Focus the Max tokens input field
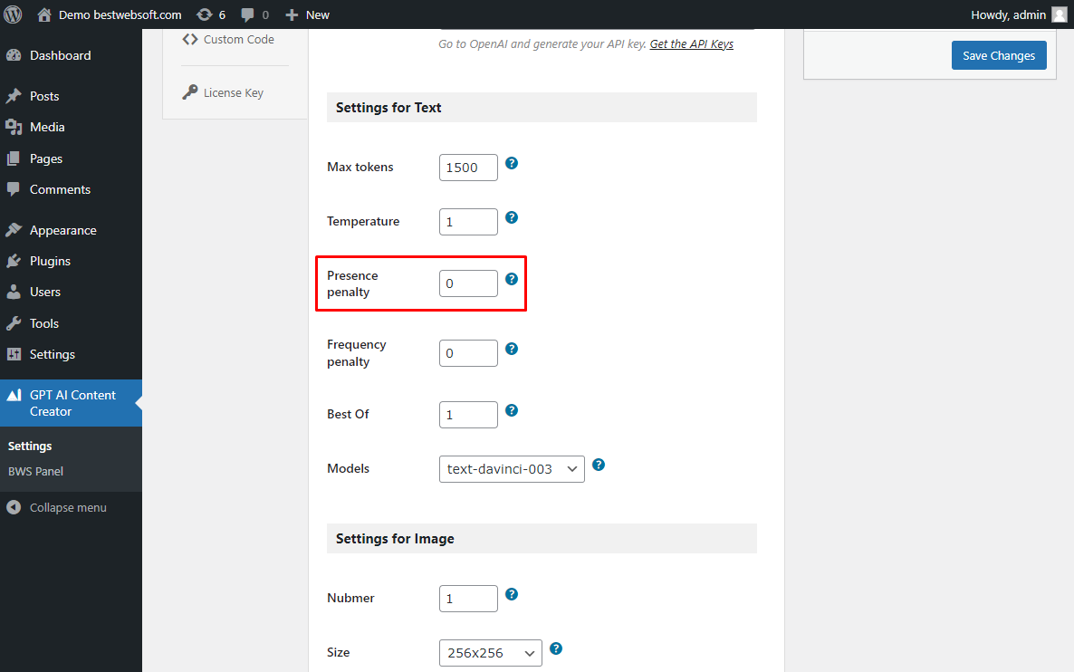Image resolution: width=1074 pixels, height=672 pixels. (468, 168)
